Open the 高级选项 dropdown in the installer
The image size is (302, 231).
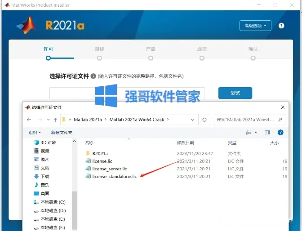(255, 26)
